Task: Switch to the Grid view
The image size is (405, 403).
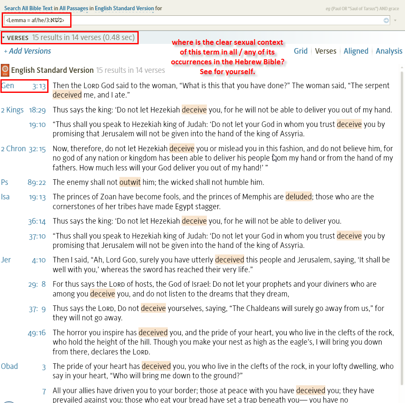Action: [300, 51]
